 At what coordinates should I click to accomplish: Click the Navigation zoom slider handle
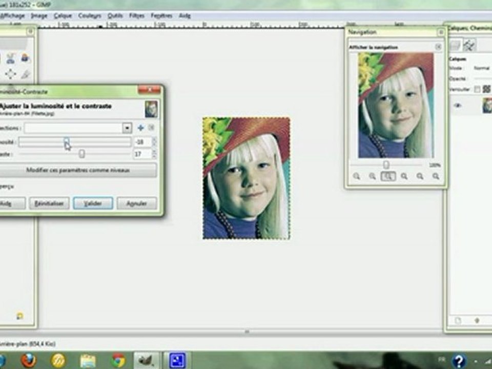(386, 165)
